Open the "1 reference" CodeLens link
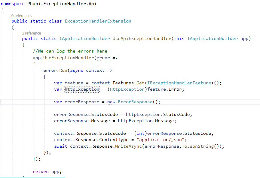260x178 pixels. (x=32, y=33)
